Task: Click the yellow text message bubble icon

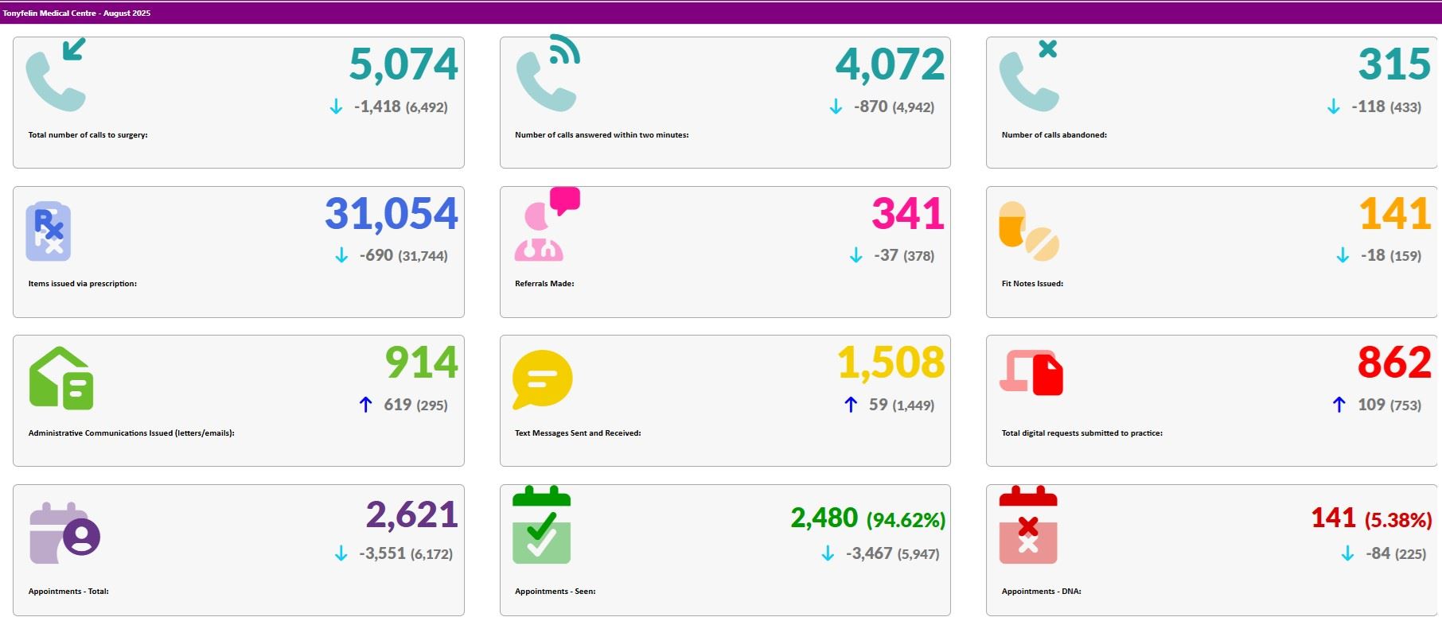Action: click(x=542, y=380)
